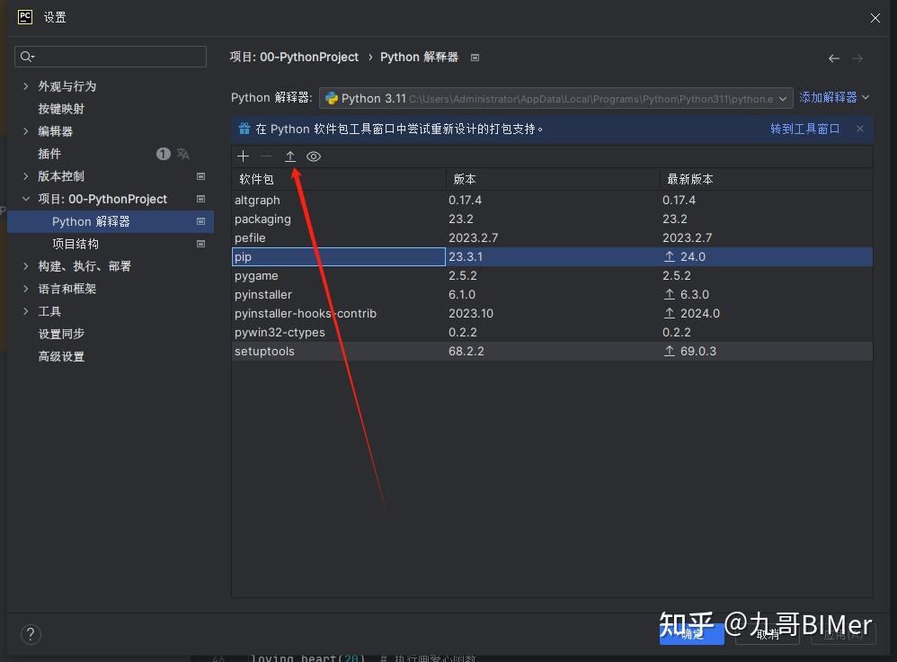Select the packaging package row
The image size is (897, 662).
pyautogui.click(x=552, y=219)
